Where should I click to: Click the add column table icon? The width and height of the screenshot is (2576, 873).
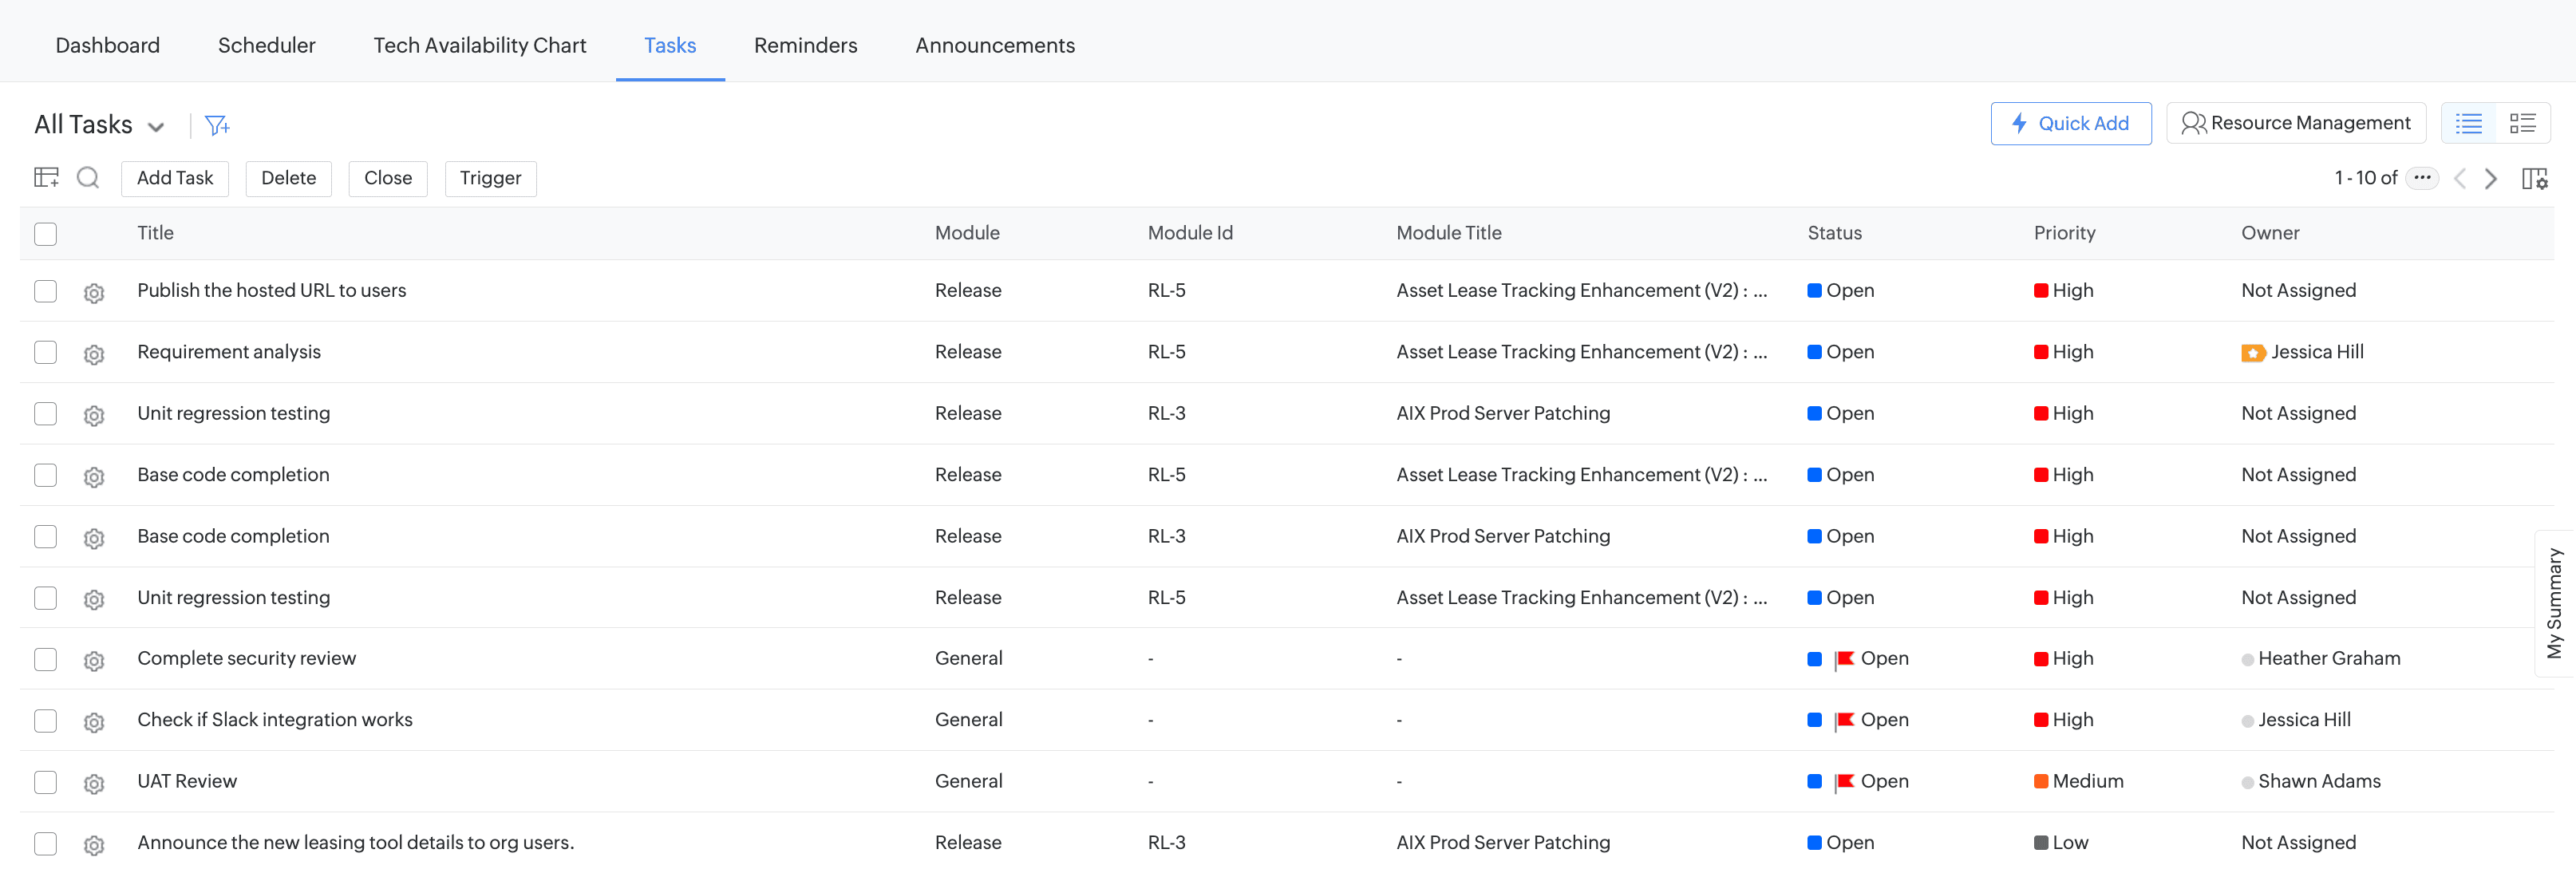[x=46, y=178]
